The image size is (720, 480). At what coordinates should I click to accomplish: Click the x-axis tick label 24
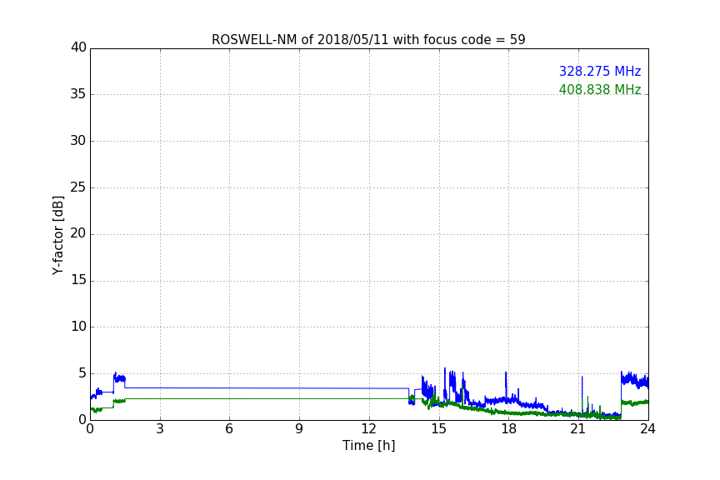pos(647,429)
